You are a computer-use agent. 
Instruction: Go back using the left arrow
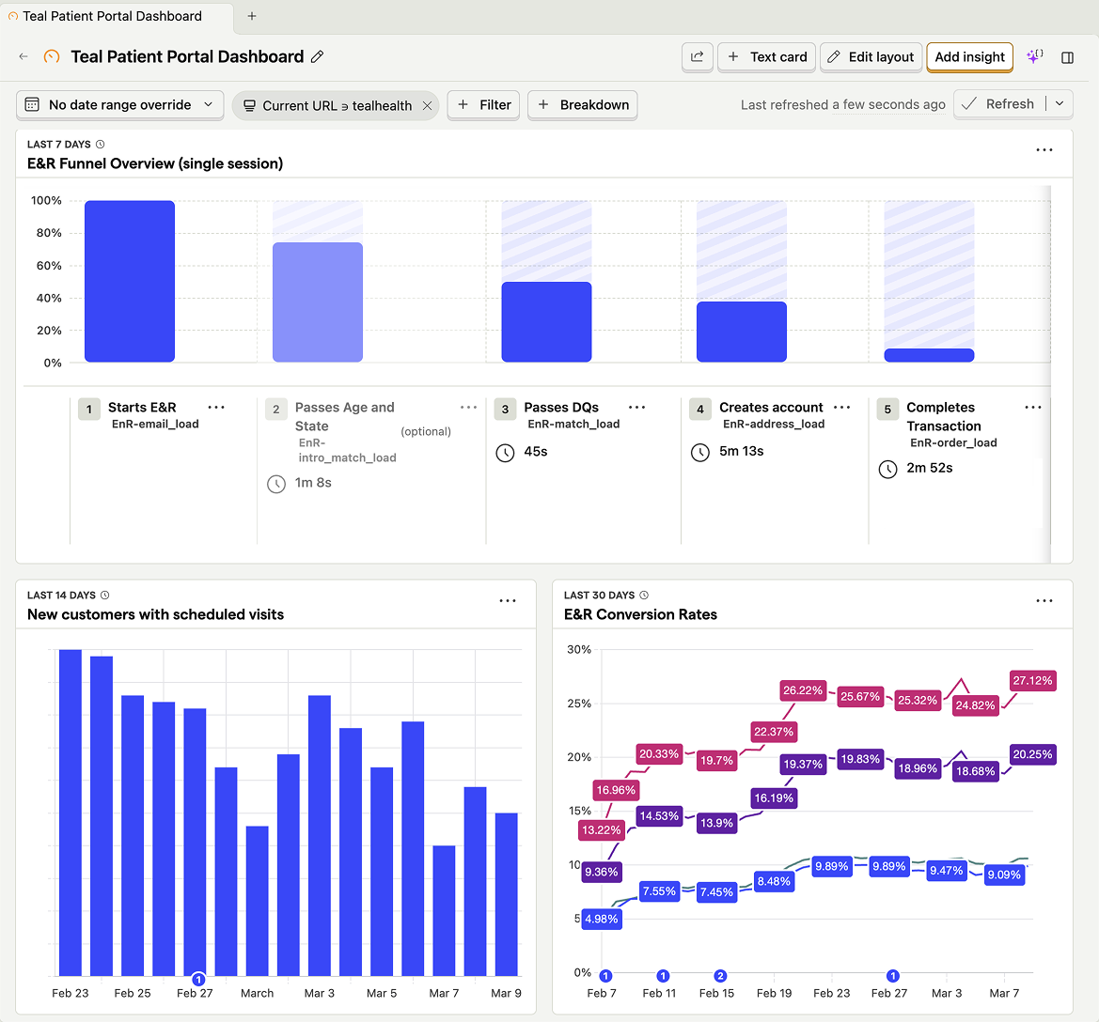click(24, 56)
